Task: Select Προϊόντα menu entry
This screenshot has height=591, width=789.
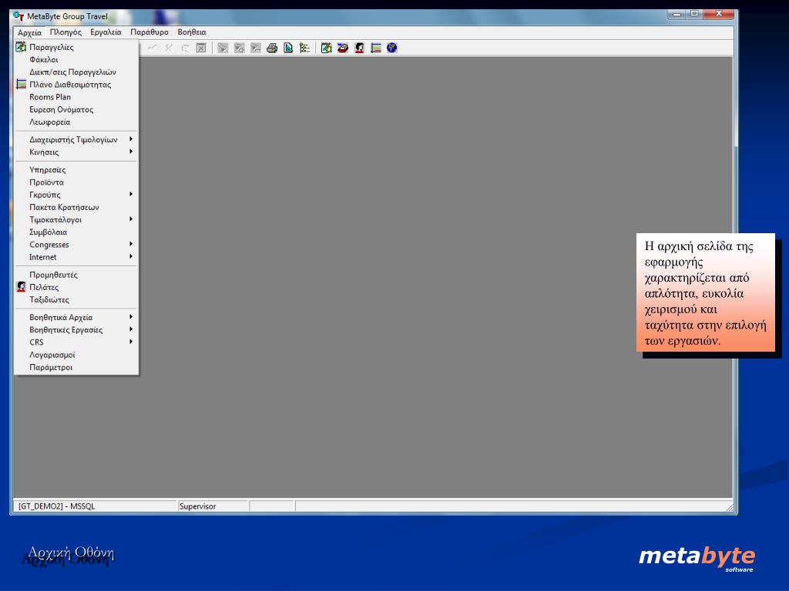Action: click(76, 182)
